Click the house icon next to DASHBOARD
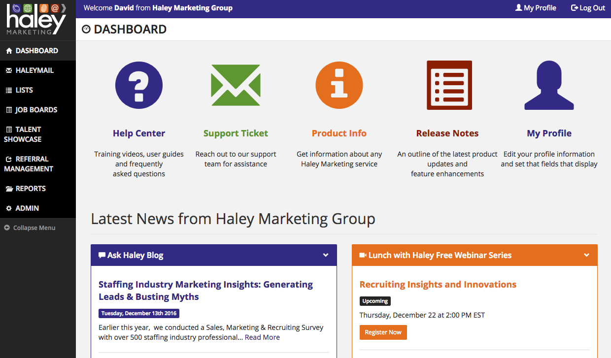611x358 pixels. pyautogui.click(x=9, y=51)
